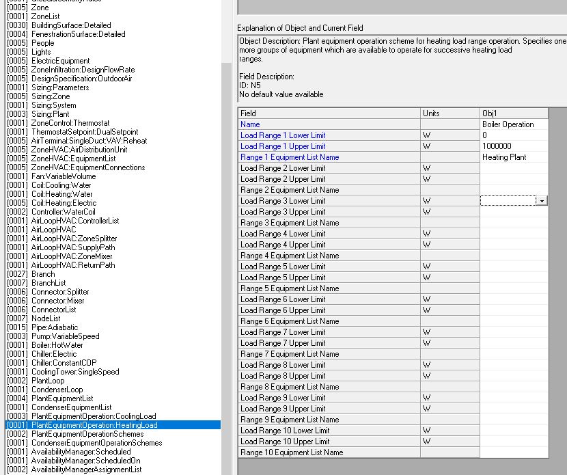The image size is (567, 475).
Task: Click Range 1 Equipment List Name 'Heating Plant' cell
Action: 514,157
